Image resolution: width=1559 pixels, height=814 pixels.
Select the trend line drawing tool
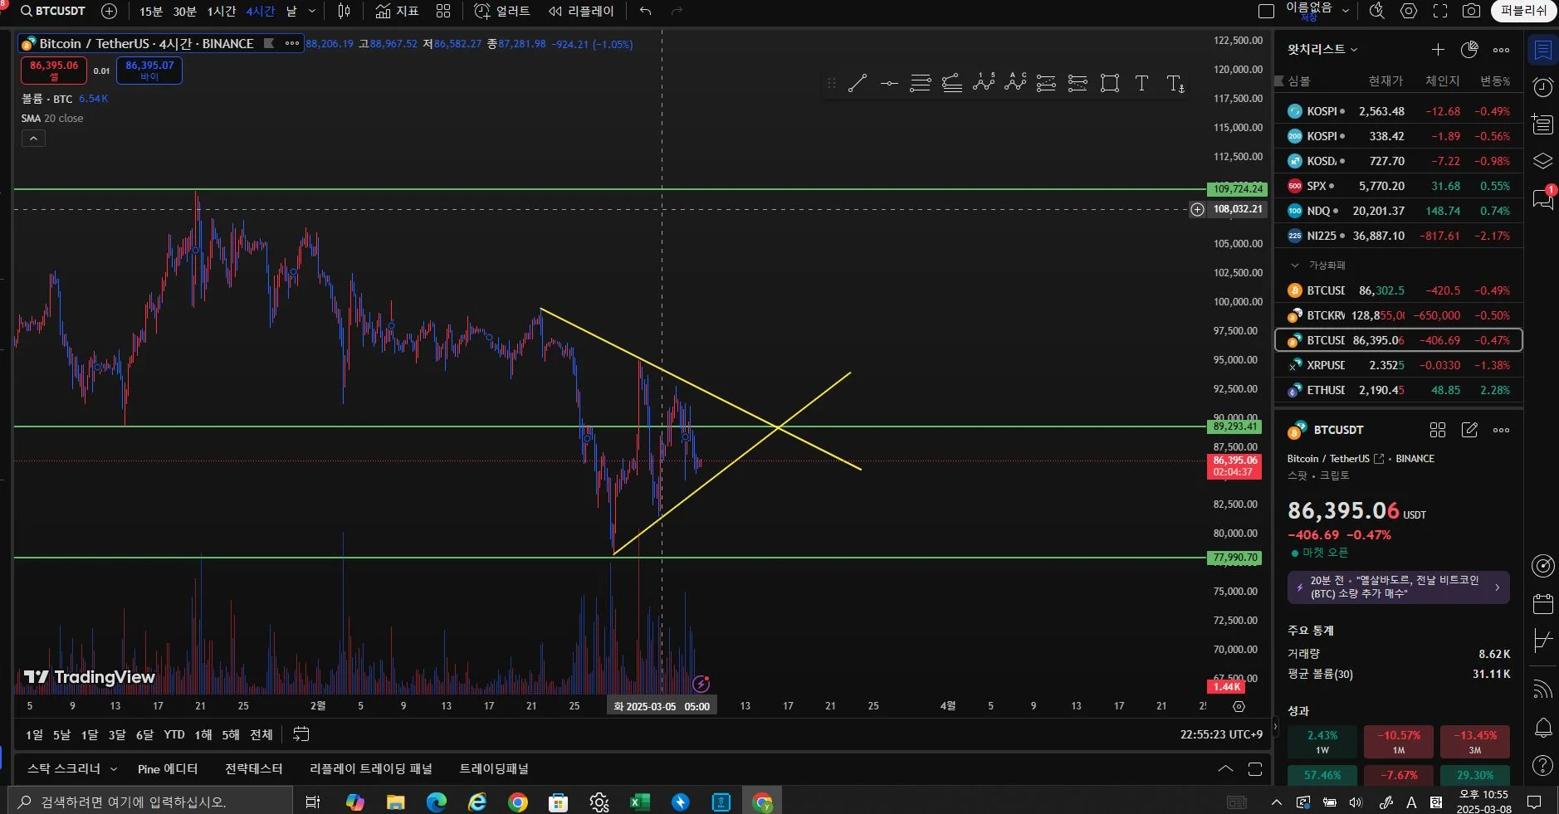click(x=858, y=83)
